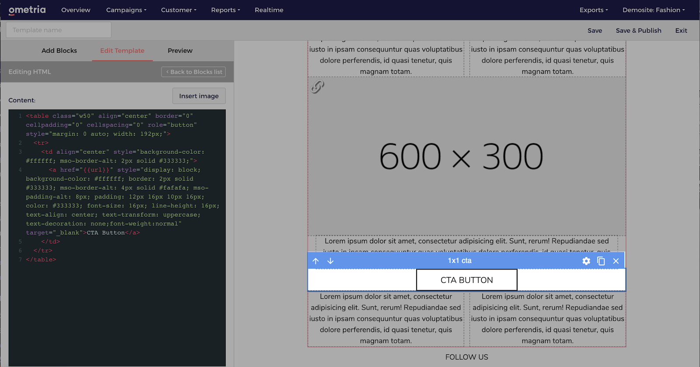Select the 600 x 300 image placeholder

point(467,156)
